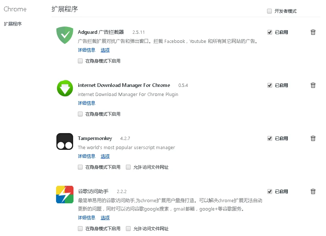326x236 pixels.
Task: Click Tampermonkey version 4.2.7
Action: coord(125,139)
